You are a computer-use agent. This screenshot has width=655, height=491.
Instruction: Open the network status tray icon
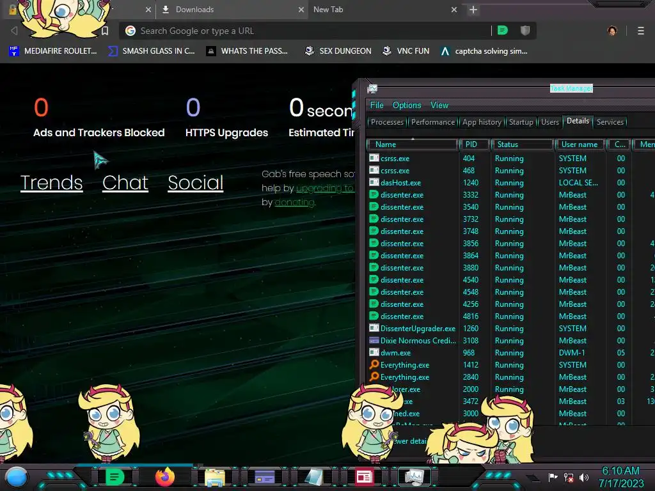tap(569, 477)
